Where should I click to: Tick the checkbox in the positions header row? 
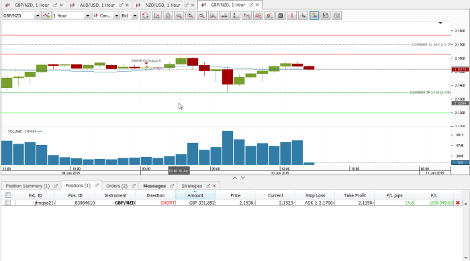(x=8, y=195)
